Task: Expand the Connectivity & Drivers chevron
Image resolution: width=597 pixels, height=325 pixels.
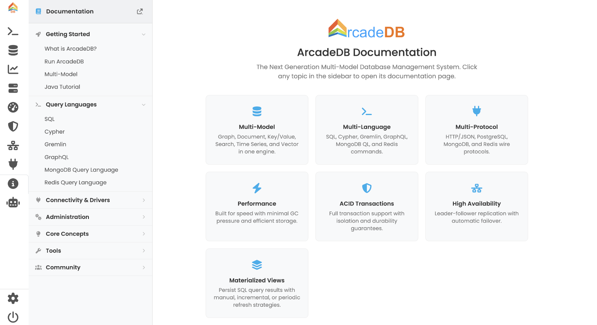Action: (x=144, y=200)
